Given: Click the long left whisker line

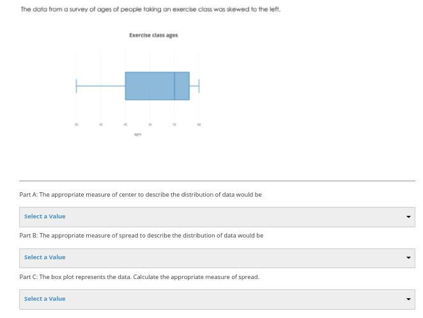Looking at the screenshot, I should (101, 86).
